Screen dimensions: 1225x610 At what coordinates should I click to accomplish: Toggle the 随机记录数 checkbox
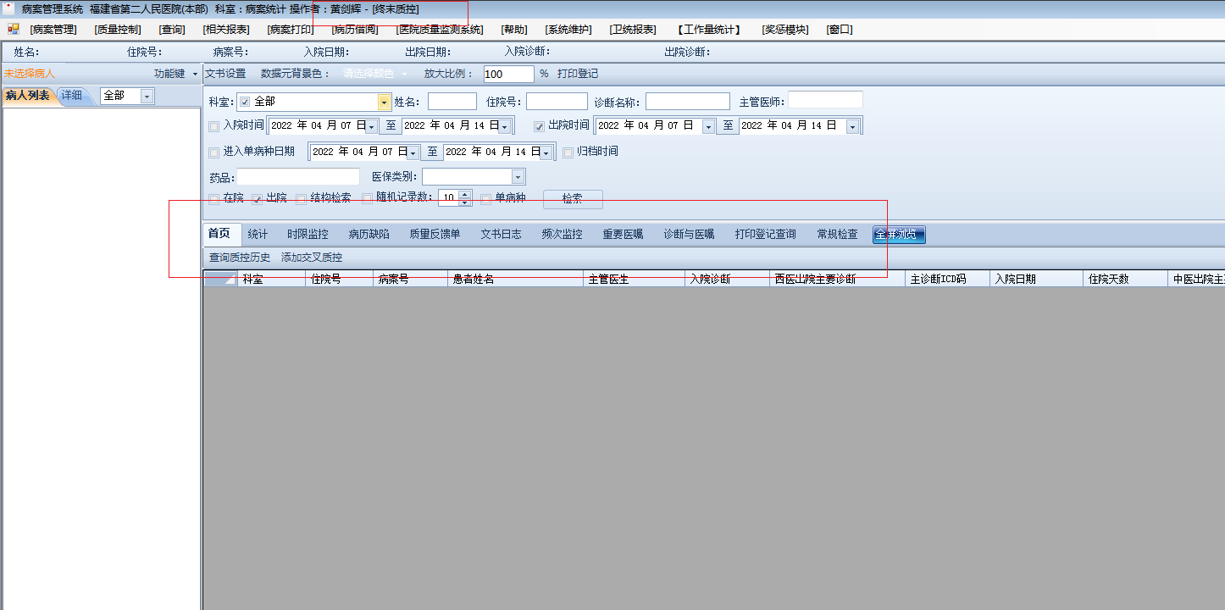(367, 199)
